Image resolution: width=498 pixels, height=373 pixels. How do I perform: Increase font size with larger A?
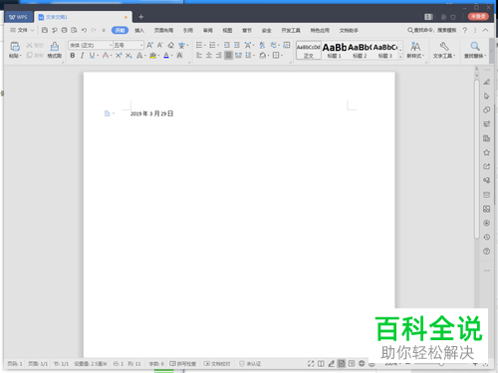(150, 45)
